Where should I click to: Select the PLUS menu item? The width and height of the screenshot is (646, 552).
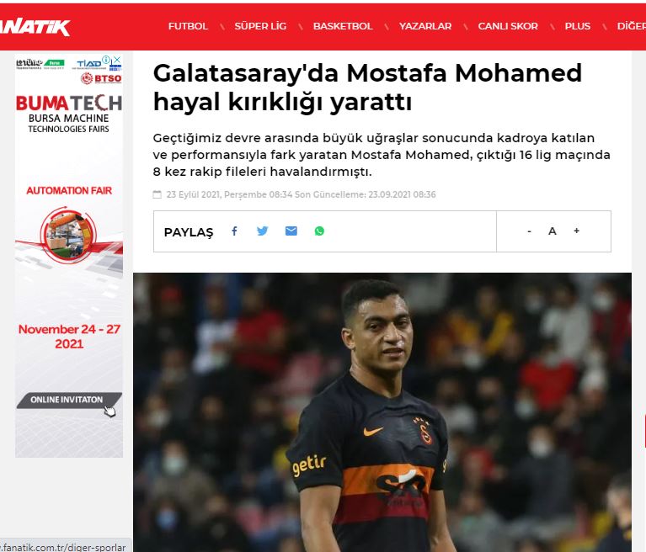[x=578, y=26]
